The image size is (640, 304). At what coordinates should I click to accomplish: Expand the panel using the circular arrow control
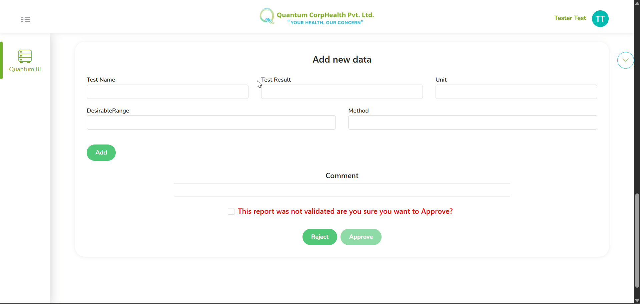(x=626, y=60)
